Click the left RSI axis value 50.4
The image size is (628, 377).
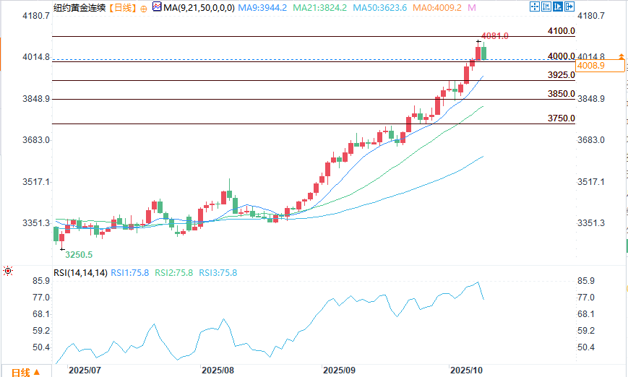tap(41, 347)
